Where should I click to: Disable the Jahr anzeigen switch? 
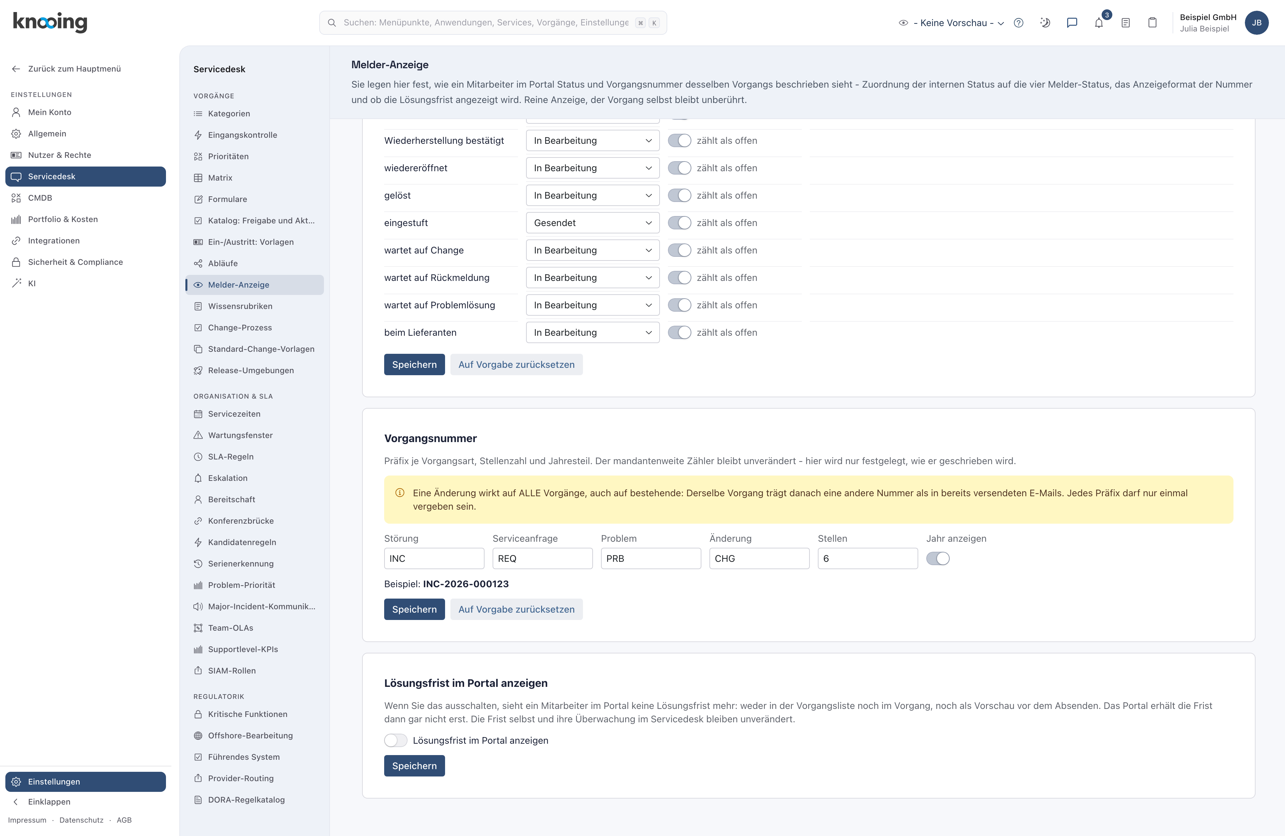click(938, 558)
